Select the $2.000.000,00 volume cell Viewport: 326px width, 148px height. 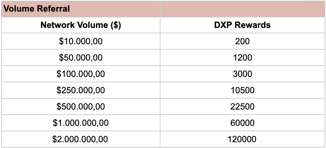point(81,139)
